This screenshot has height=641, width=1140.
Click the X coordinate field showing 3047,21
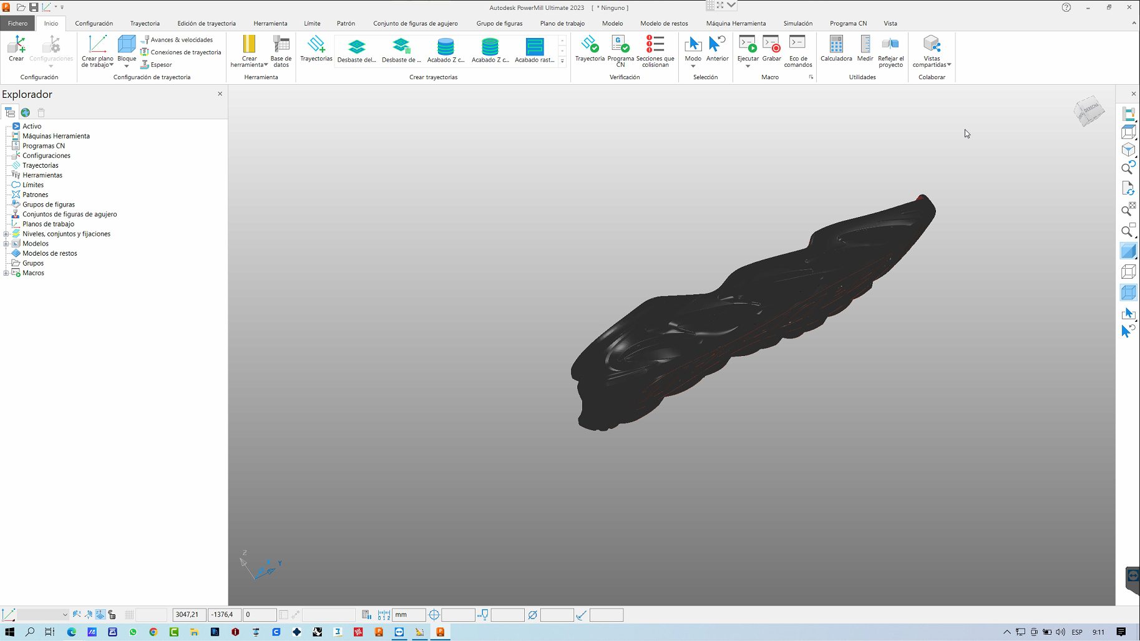click(x=189, y=615)
